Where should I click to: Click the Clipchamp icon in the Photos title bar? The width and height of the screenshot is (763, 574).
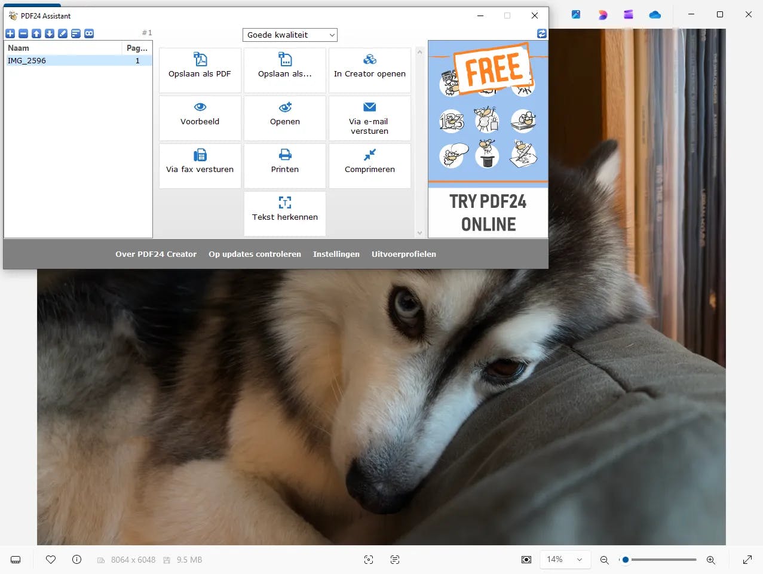[629, 14]
